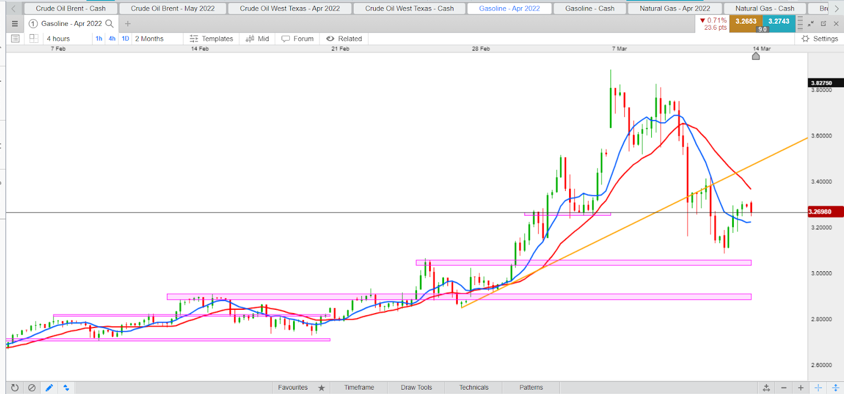Screen dimensions: 844x394
Task: Zoom out the chart with the minus icon
Action: click(x=783, y=387)
